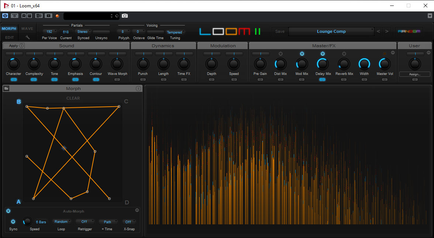Go to the next preset arrow
This screenshot has height=238, width=434.
point(386,31)
